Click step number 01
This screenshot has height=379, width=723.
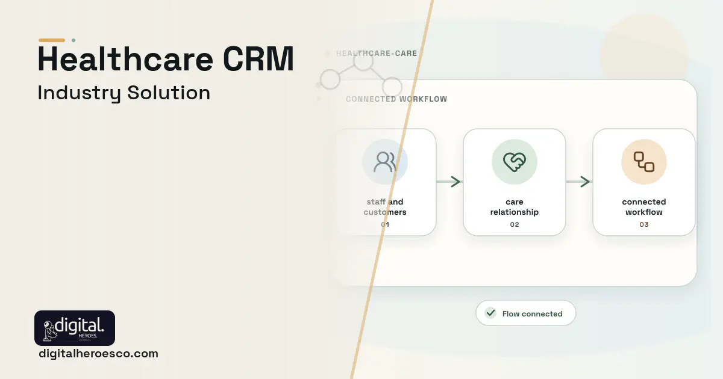[385, 224]
